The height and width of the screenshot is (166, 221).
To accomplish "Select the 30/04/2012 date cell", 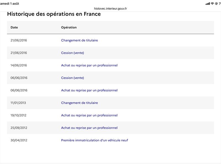I will point(19,140).
